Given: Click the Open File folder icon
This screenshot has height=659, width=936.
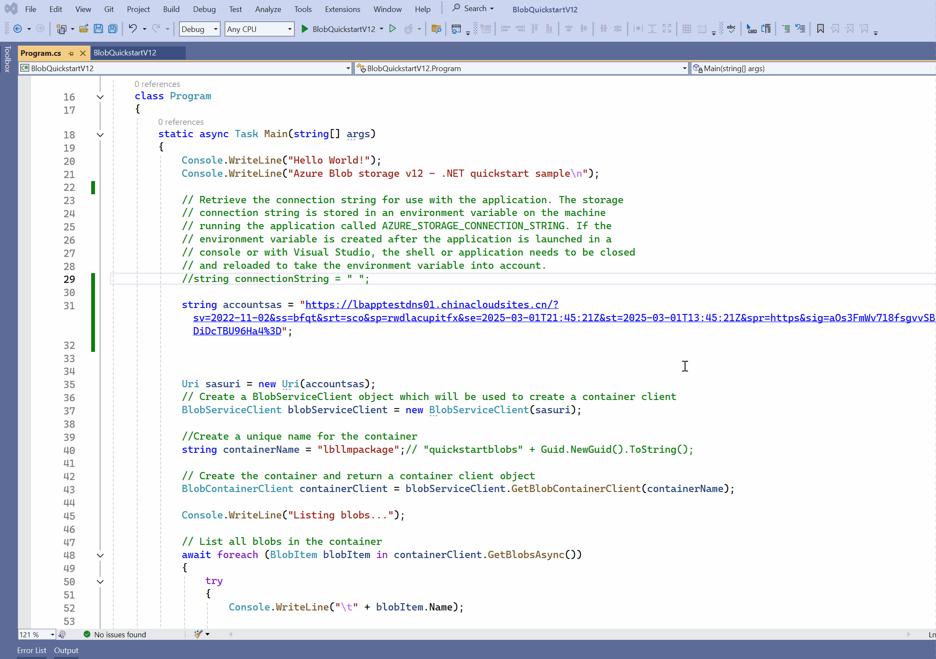Looking at the screenshot, I should (x=84, y=29).
